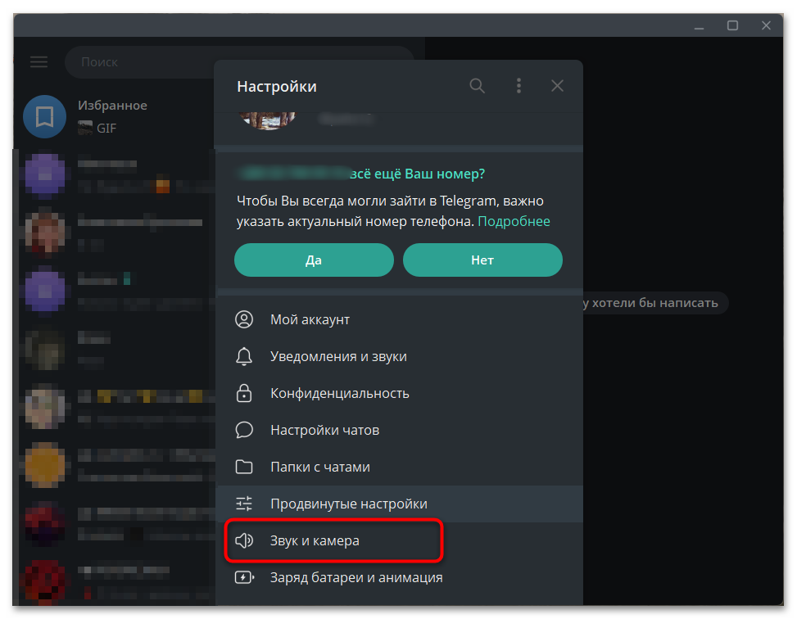Close the Telegram window
Screen dimensions: 797x619
point(766,25)
